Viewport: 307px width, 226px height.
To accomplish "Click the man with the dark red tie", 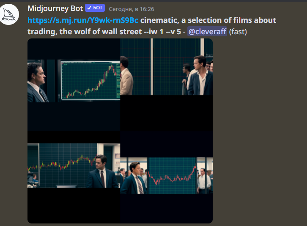I will (x=102, y=171).
